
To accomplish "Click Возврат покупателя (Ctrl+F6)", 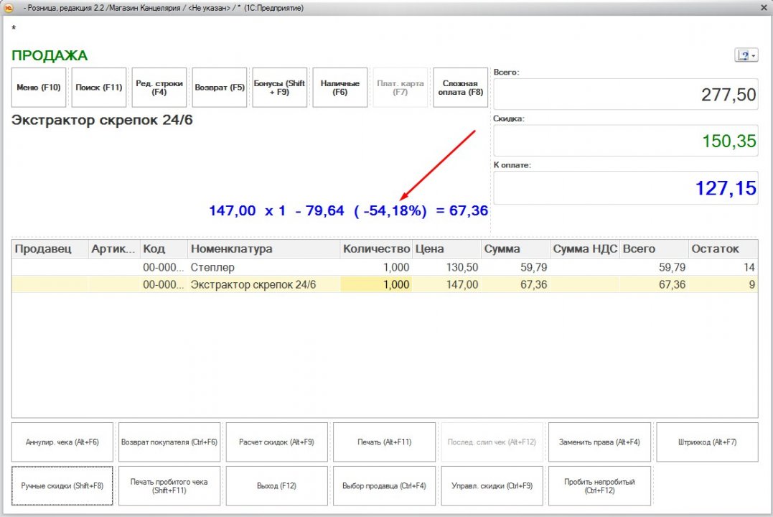I will (x=169, y=442).
